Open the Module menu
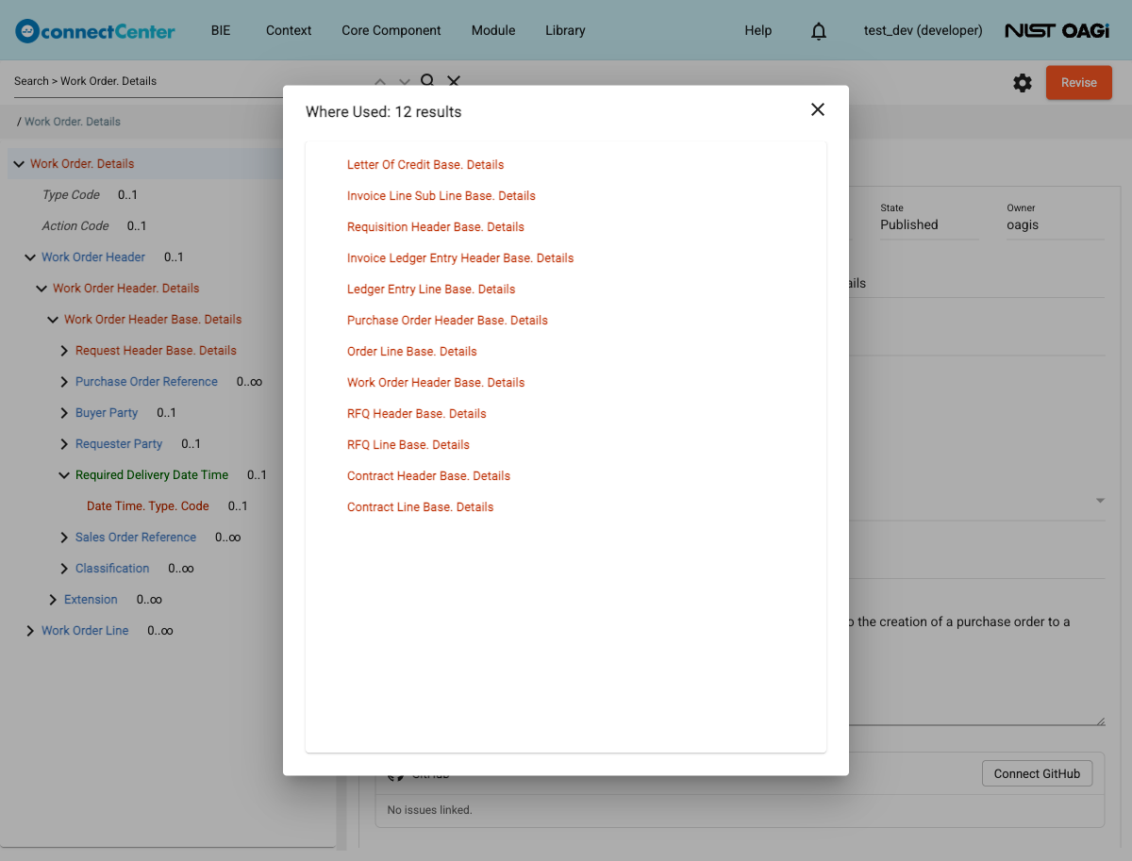This screenshot has height=861, width=1132. (x=493, y=30)
